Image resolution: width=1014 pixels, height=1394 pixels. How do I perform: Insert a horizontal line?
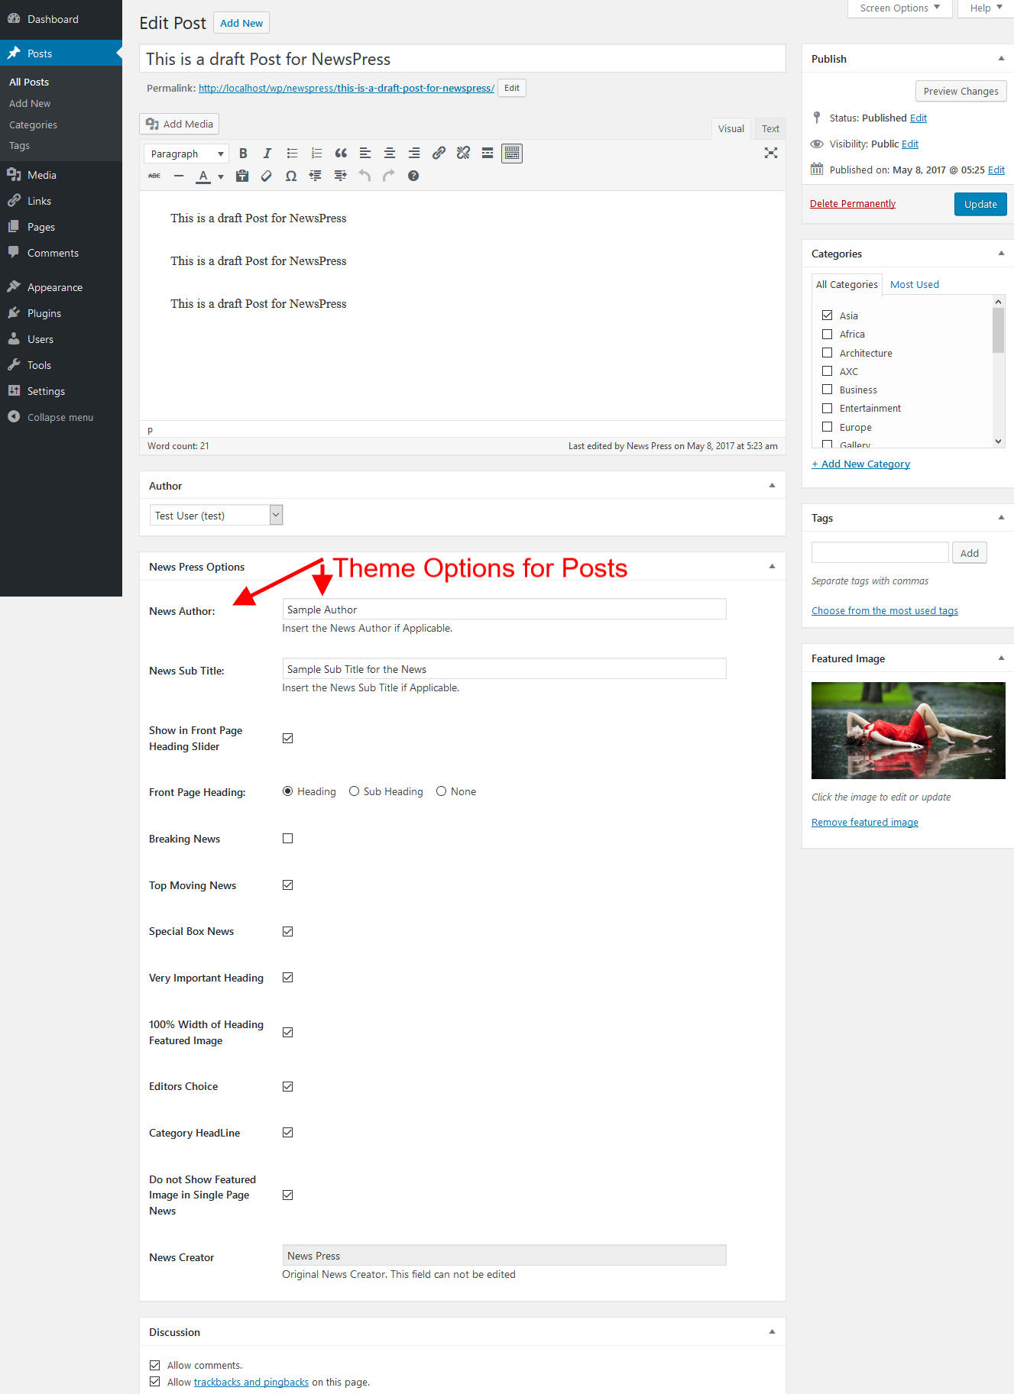coord(179,176)
